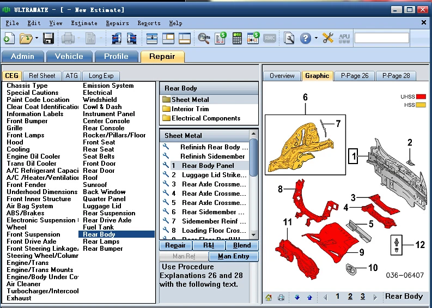Click the Blend operation button
Screen dimensions: 432x308
pyautogui.click(x=242, y=245)
